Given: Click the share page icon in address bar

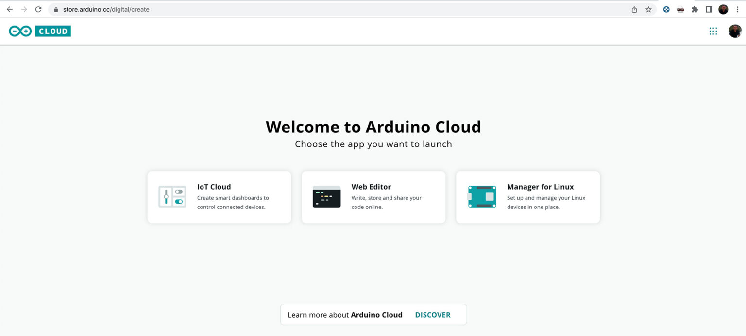Looking at the screenshot, I should pos(634,9).
